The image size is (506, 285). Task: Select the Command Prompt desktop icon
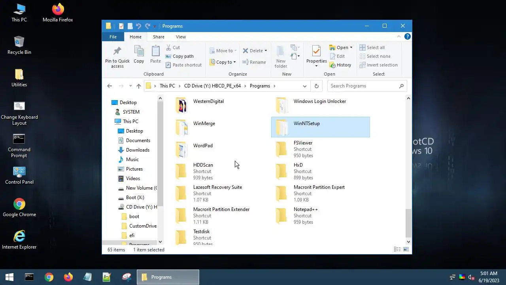[x=19, y=146]
